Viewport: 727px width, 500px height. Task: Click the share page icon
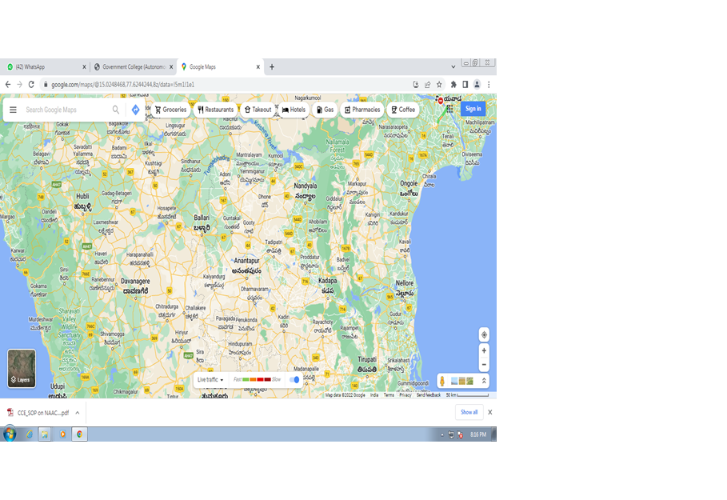coord(428,85)
